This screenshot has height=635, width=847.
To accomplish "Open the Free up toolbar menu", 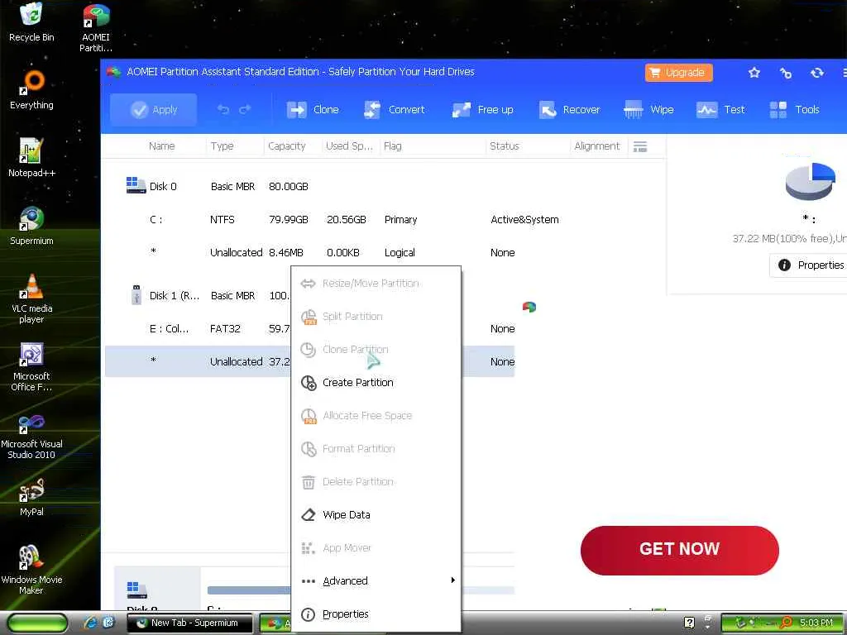I will tap(482, 110).
